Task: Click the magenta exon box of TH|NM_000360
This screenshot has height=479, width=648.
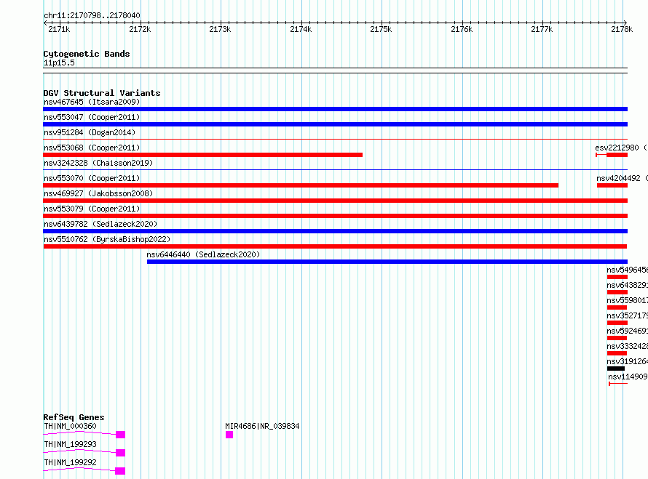Action: (x=120, y=435)
